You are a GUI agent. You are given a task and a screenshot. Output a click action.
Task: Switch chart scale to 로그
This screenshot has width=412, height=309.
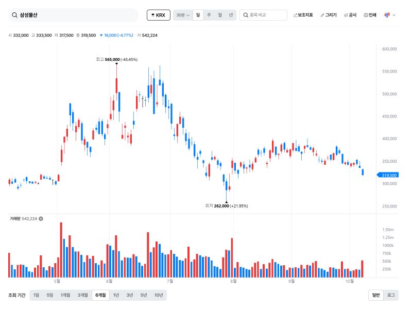point(391,295)
